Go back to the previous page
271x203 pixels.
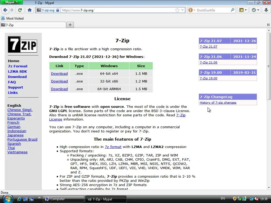coord(5,10)
